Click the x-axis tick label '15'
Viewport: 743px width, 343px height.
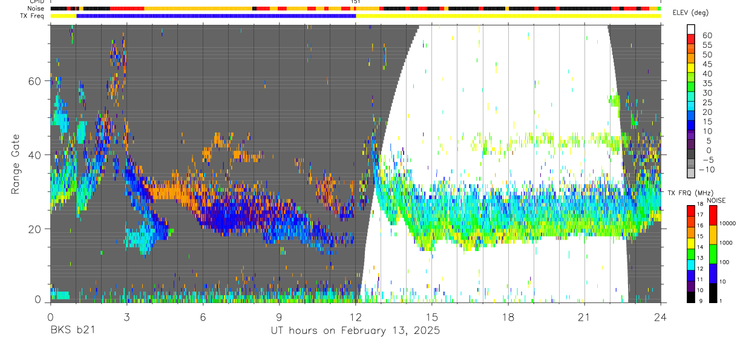click(432, 316)
